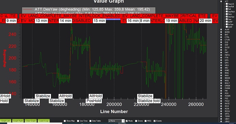
Task: Select the ORGN item in the tree
Action: tap(227, 86)
